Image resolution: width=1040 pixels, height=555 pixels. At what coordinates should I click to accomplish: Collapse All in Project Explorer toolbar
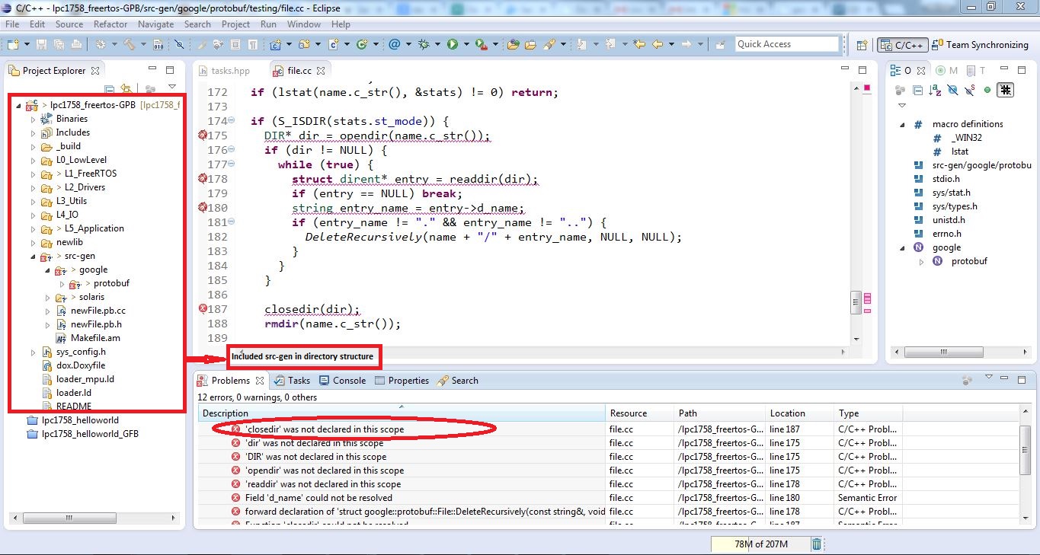click(110, 89)
